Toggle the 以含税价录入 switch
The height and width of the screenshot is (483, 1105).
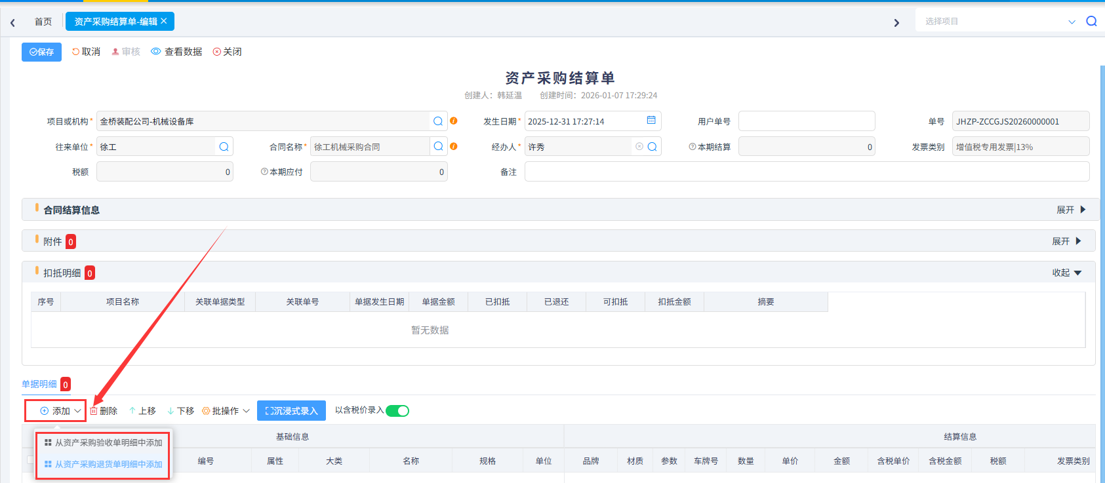pyautogui.click(x=397, y=411)
